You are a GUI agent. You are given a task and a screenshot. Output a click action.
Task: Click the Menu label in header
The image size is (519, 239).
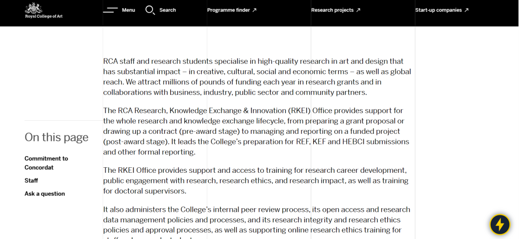coord(128,10)
